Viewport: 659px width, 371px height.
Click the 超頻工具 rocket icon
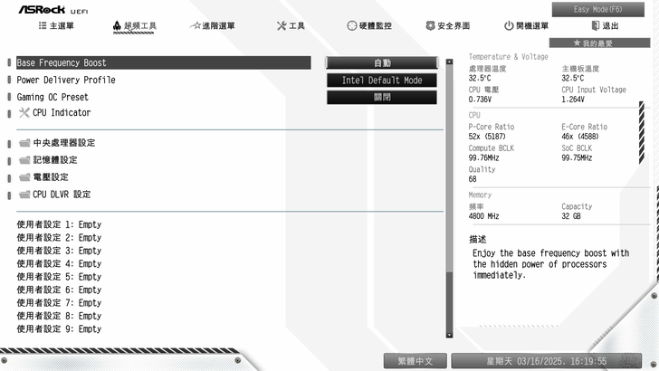click(x=117, y=25)
